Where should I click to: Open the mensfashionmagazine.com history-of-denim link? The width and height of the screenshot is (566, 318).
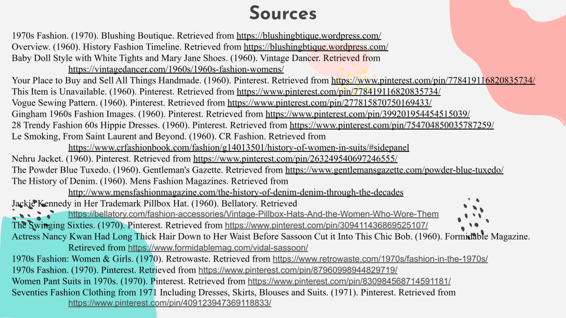coord(236,192)
